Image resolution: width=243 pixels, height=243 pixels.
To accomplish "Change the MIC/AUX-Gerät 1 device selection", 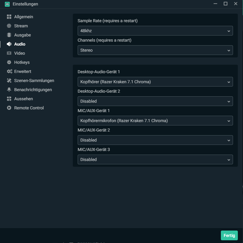I will (155, 121).
